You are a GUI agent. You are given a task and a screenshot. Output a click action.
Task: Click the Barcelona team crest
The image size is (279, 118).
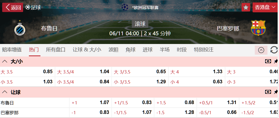click(258, 28)
